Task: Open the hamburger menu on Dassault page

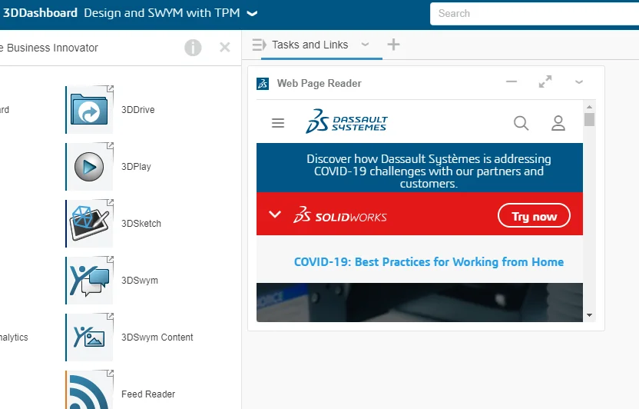Action: click(x=278, y=123)
